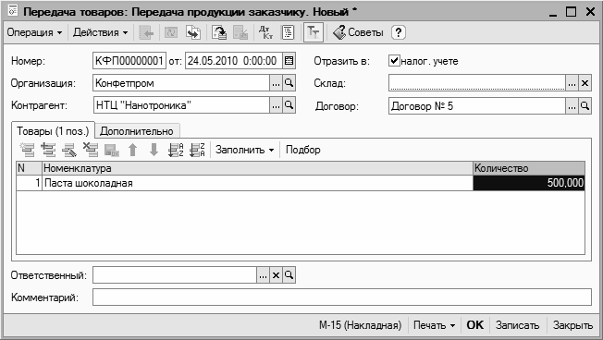Switch to Товары (1 поз.) tab

point(53,131)
